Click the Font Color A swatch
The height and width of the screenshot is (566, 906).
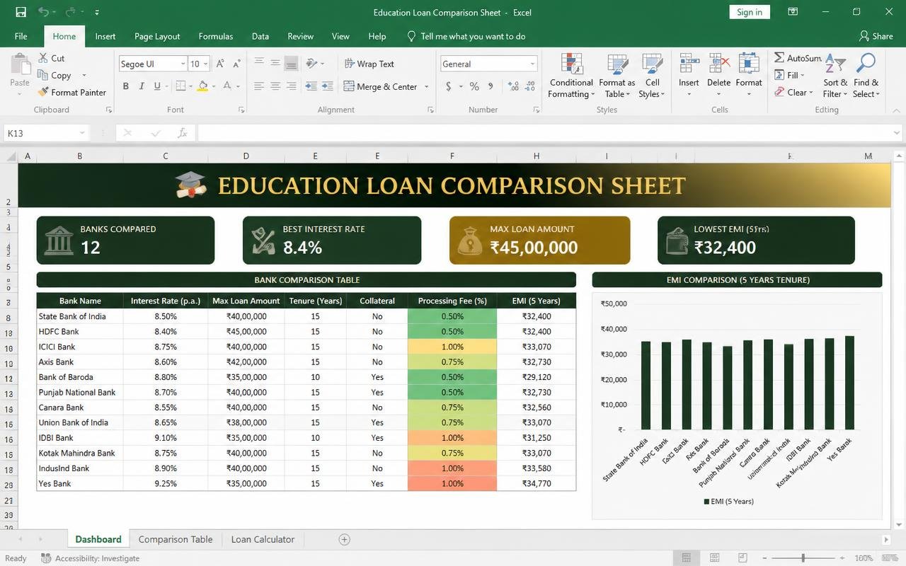227,86
